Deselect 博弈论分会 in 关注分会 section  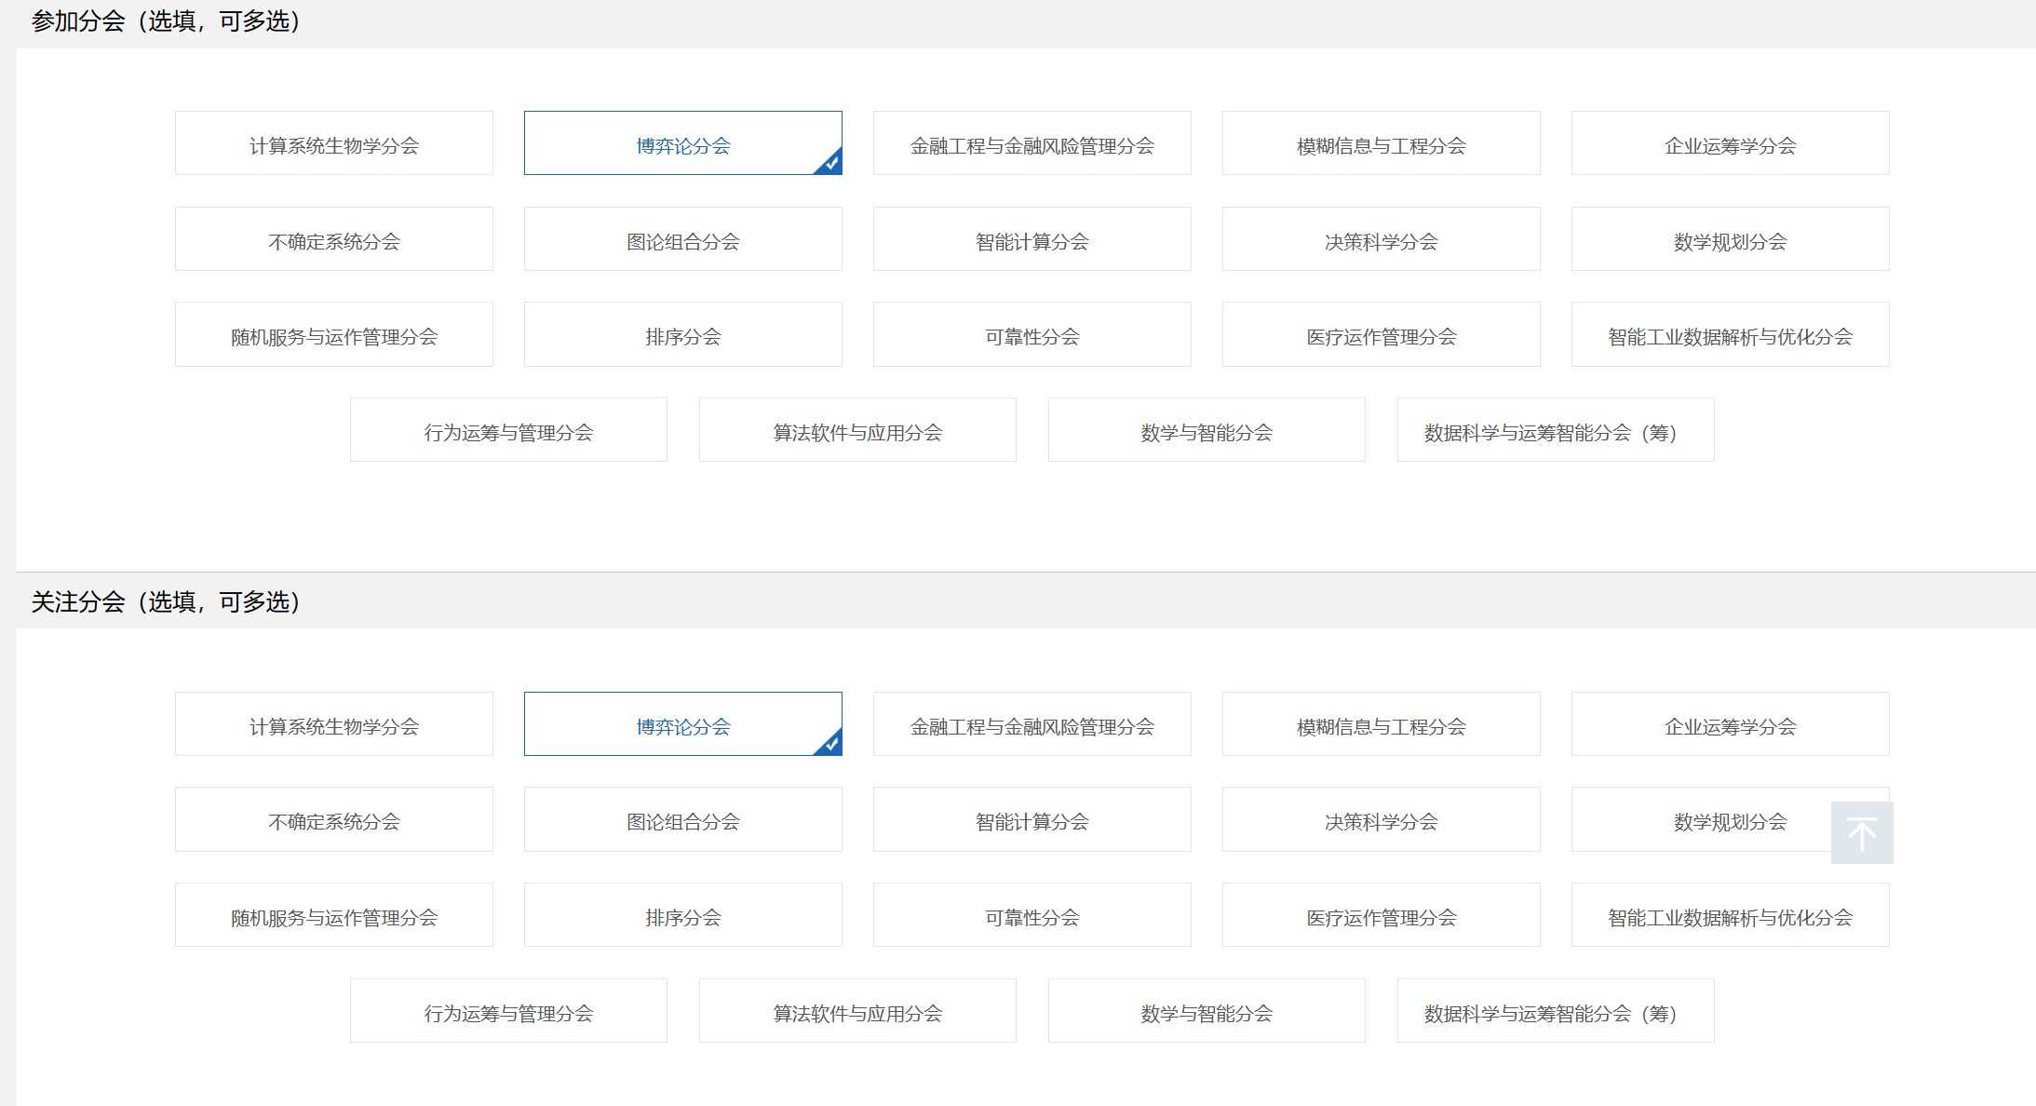click(x=682, y=725)
